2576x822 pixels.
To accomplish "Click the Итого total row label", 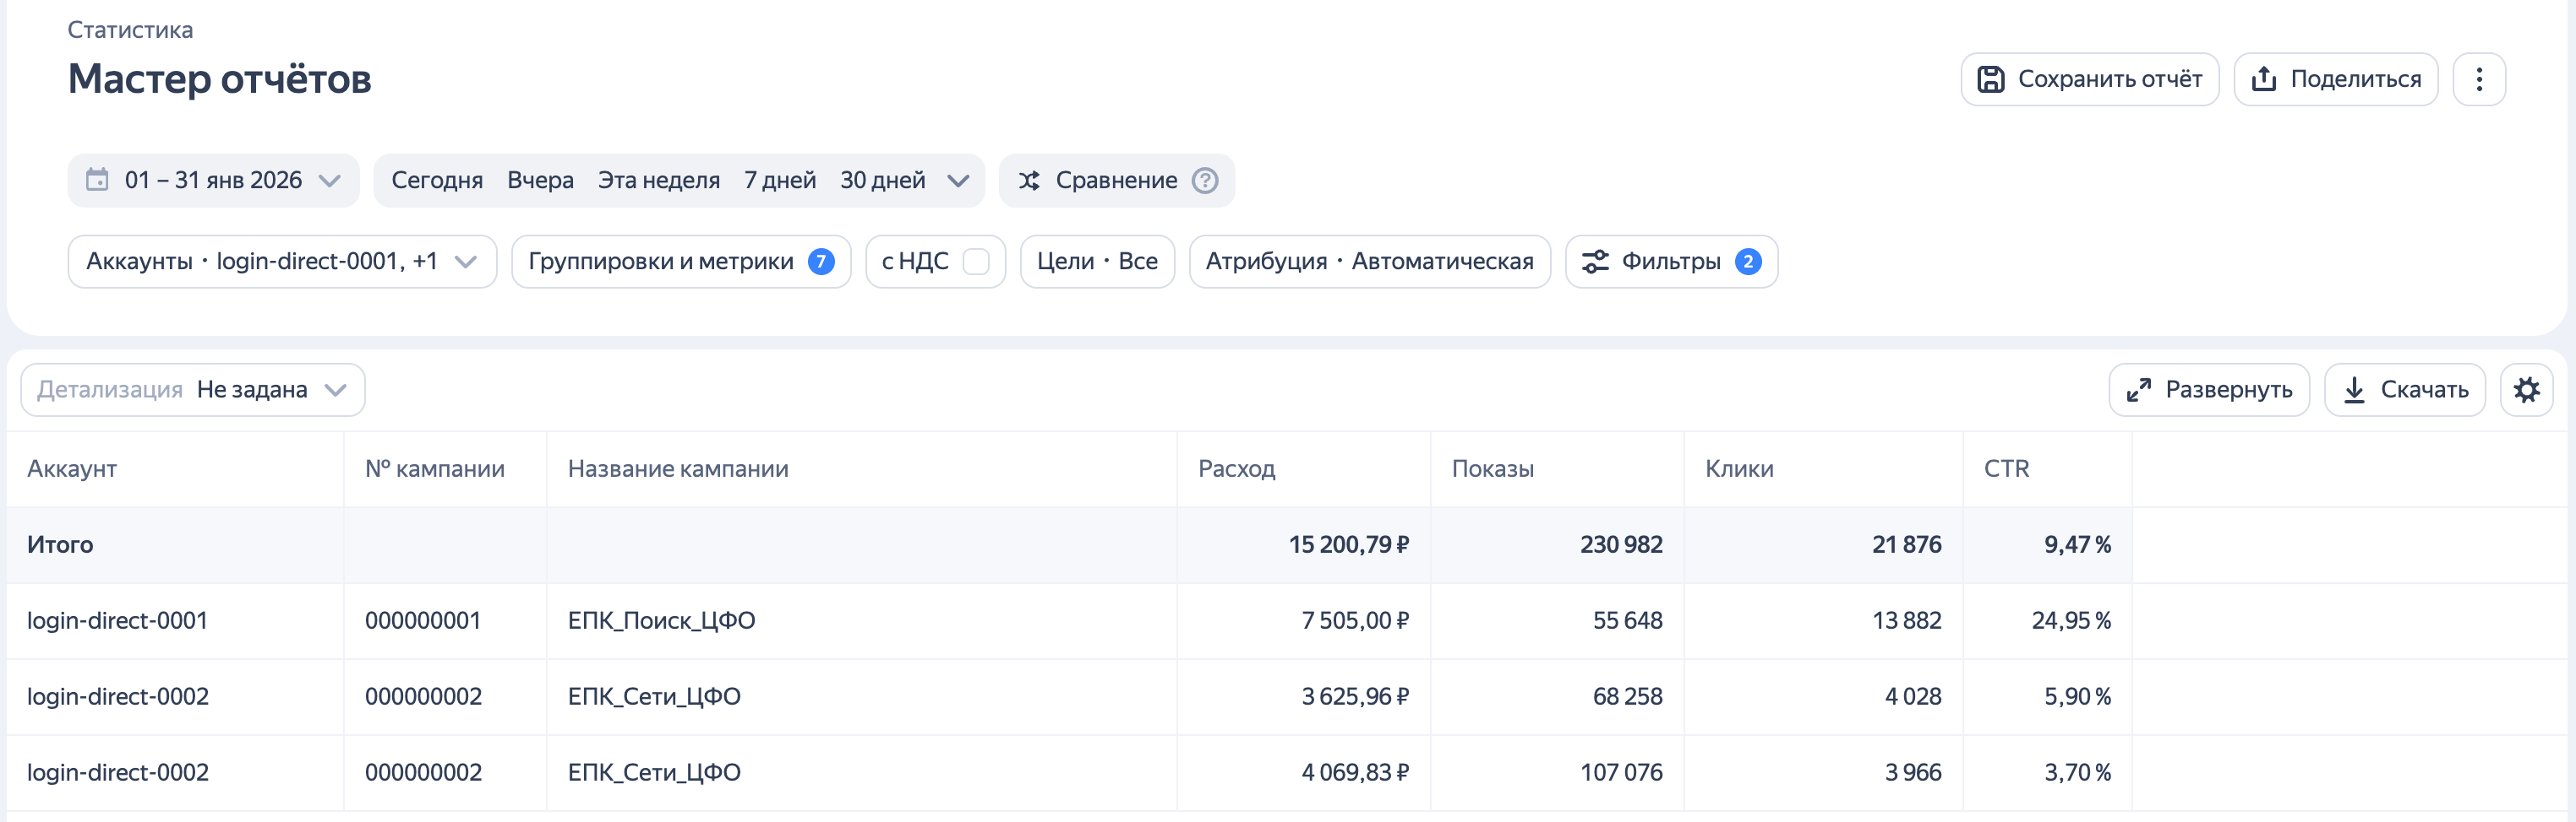I will click(60, 544).
